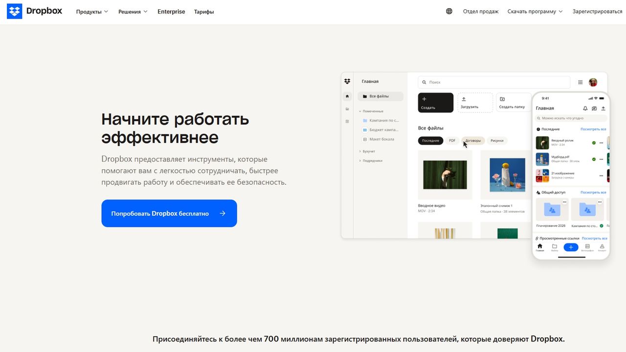
Task: Open the Планирование 2026 shared folder card
Action: tap(552, 210)
